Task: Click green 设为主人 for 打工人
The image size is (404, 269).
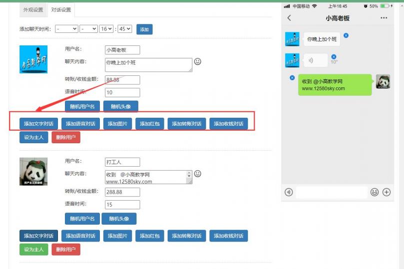Action: (x=34, y=250)
